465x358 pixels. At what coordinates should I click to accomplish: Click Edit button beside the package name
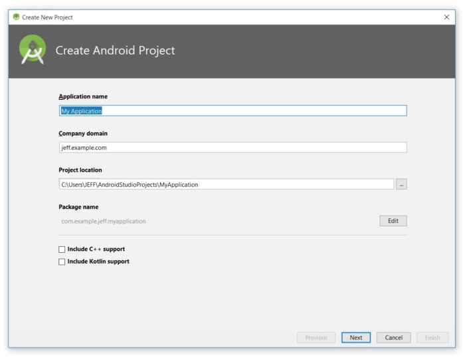(393, 221)
